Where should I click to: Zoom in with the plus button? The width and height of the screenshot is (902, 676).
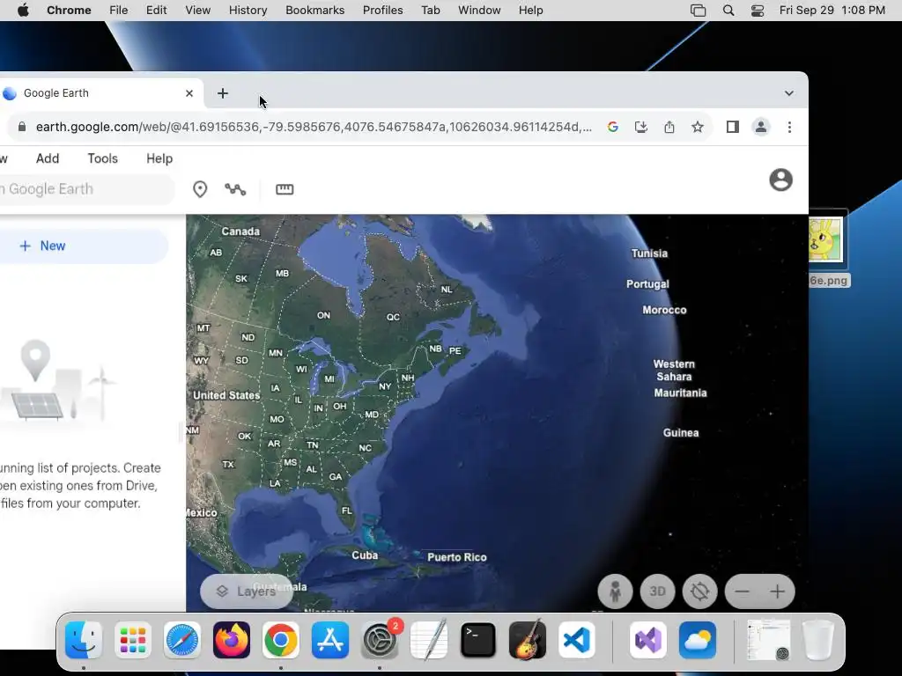point(777,591)
